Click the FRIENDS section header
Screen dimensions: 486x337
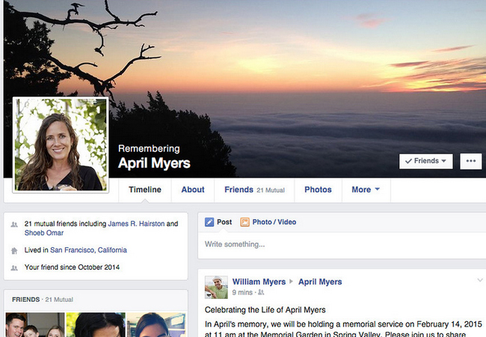point(25,300)
